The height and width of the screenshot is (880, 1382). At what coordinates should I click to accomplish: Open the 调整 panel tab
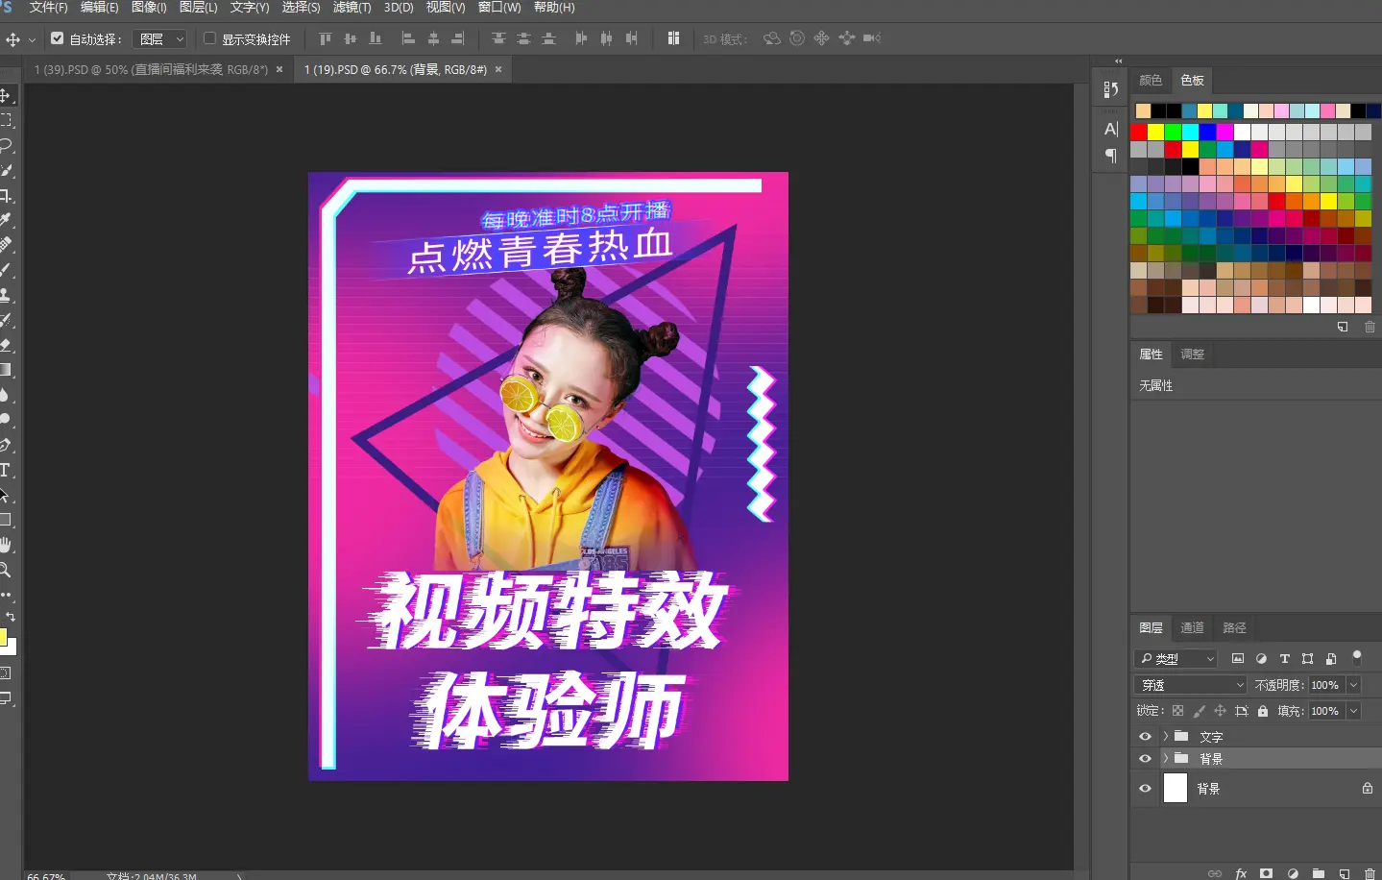[1192, 354]
